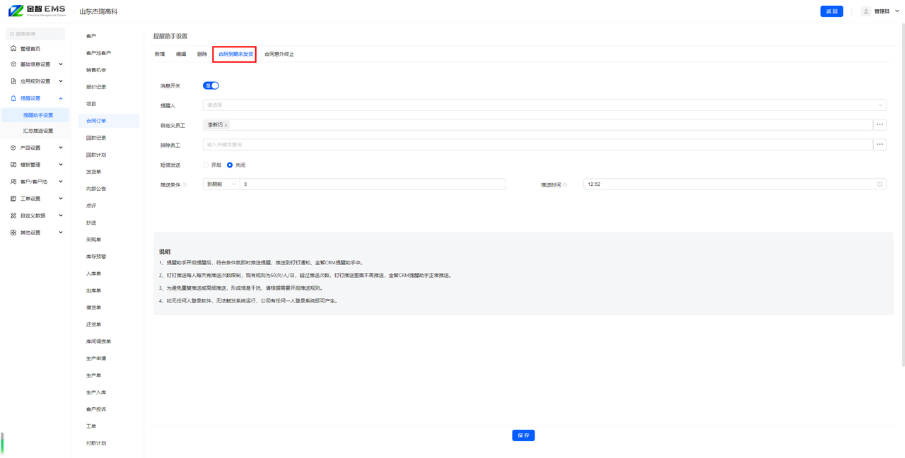The image size is (905, 458).
Task: Open employee picker (…) for 自定义员工
Action: (880, 124)
